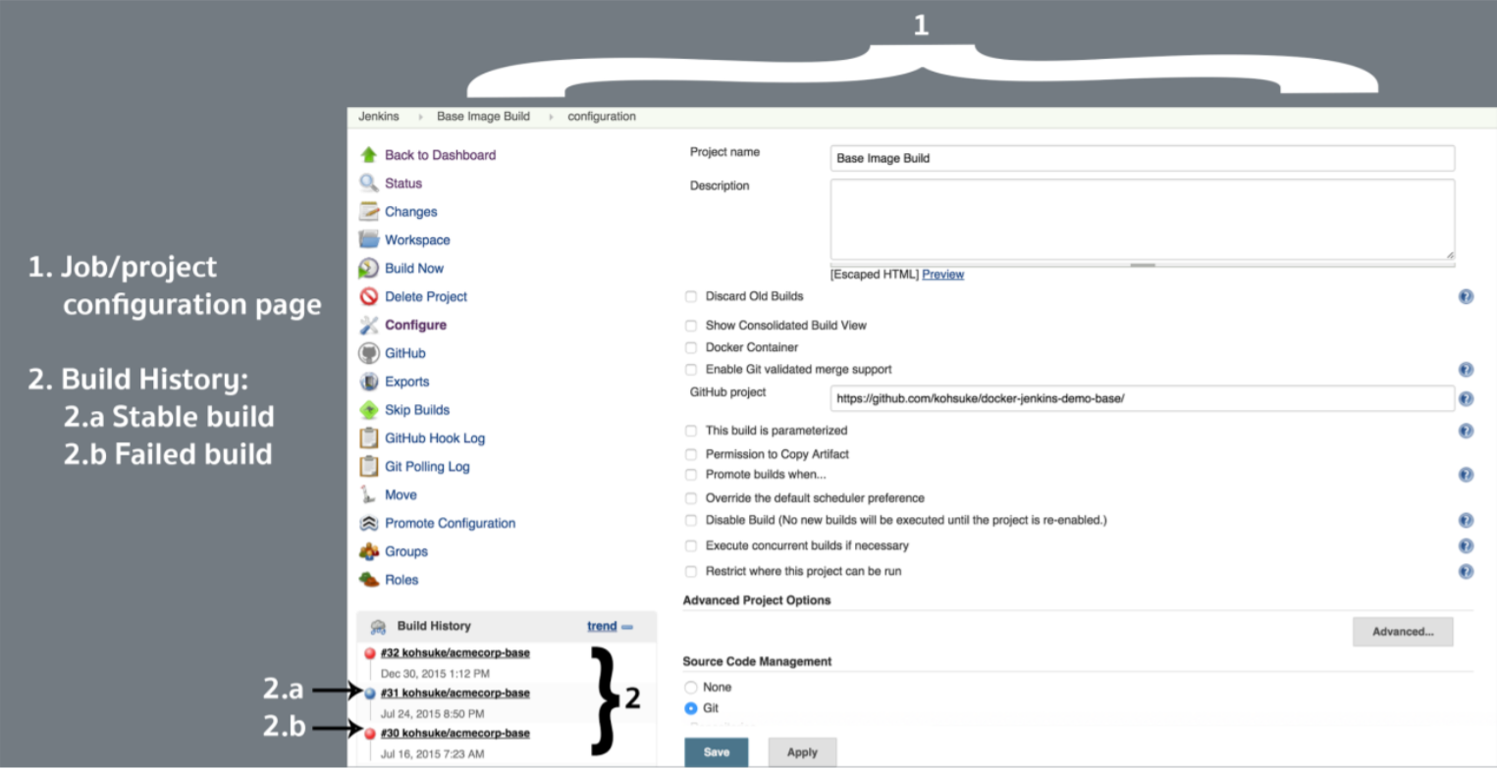The height and width of the screenshot is (770, 1497).
Task: Click the Preview link under Description
Action: [943, 275]
